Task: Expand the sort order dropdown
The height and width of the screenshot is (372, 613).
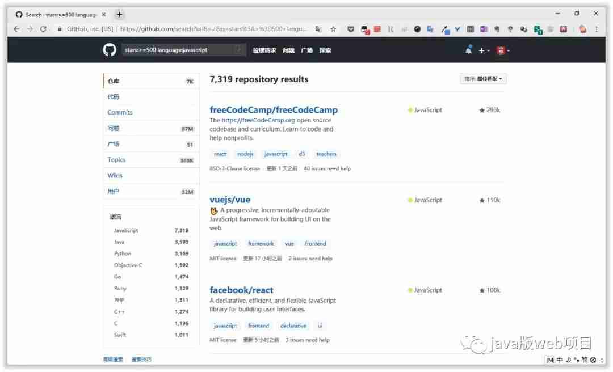Action: (x=483, y=79)
